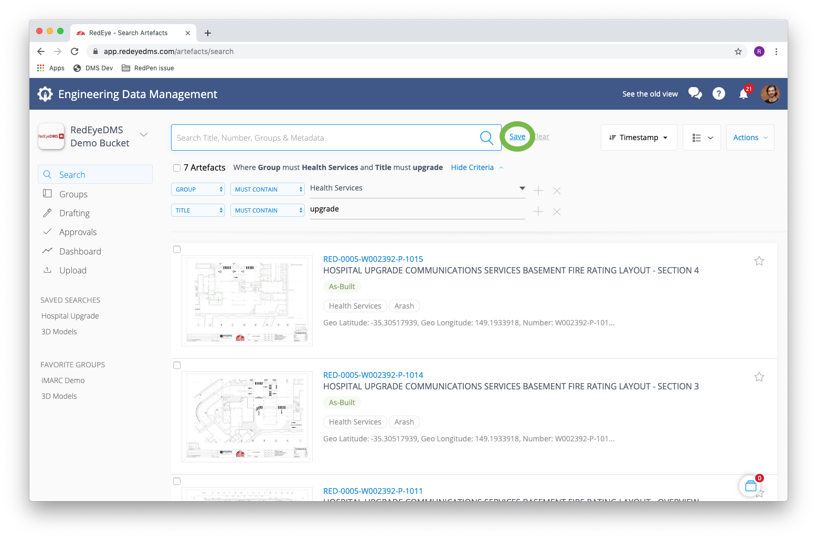
Task: Open the notifications bell
Action: tap(743, 94)
